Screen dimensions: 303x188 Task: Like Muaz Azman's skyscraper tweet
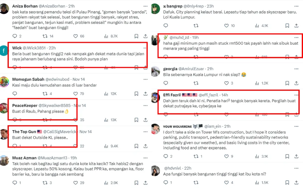76,183
